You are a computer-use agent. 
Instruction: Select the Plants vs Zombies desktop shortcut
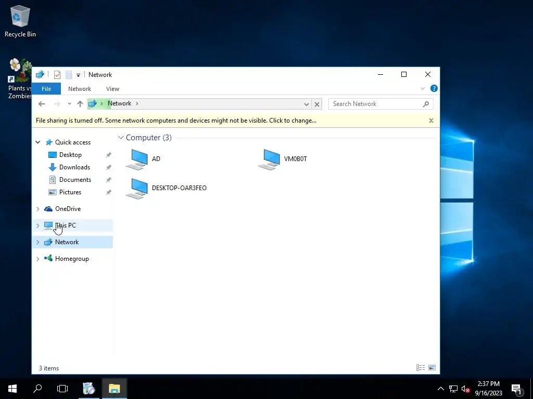(20, 79)
